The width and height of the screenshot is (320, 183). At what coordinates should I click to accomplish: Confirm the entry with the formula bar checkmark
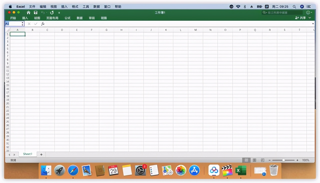click(x=36, y=24)
